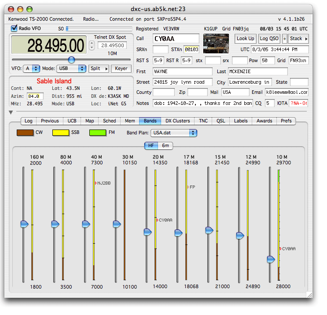Collapse the panel with the disclosure triangle
Image resolution: width=327 pixels, height=315 pixels.
click(x=11, y=113)
